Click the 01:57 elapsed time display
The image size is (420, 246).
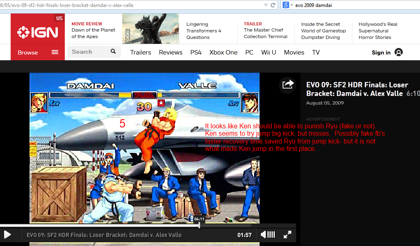pos(244,235)
